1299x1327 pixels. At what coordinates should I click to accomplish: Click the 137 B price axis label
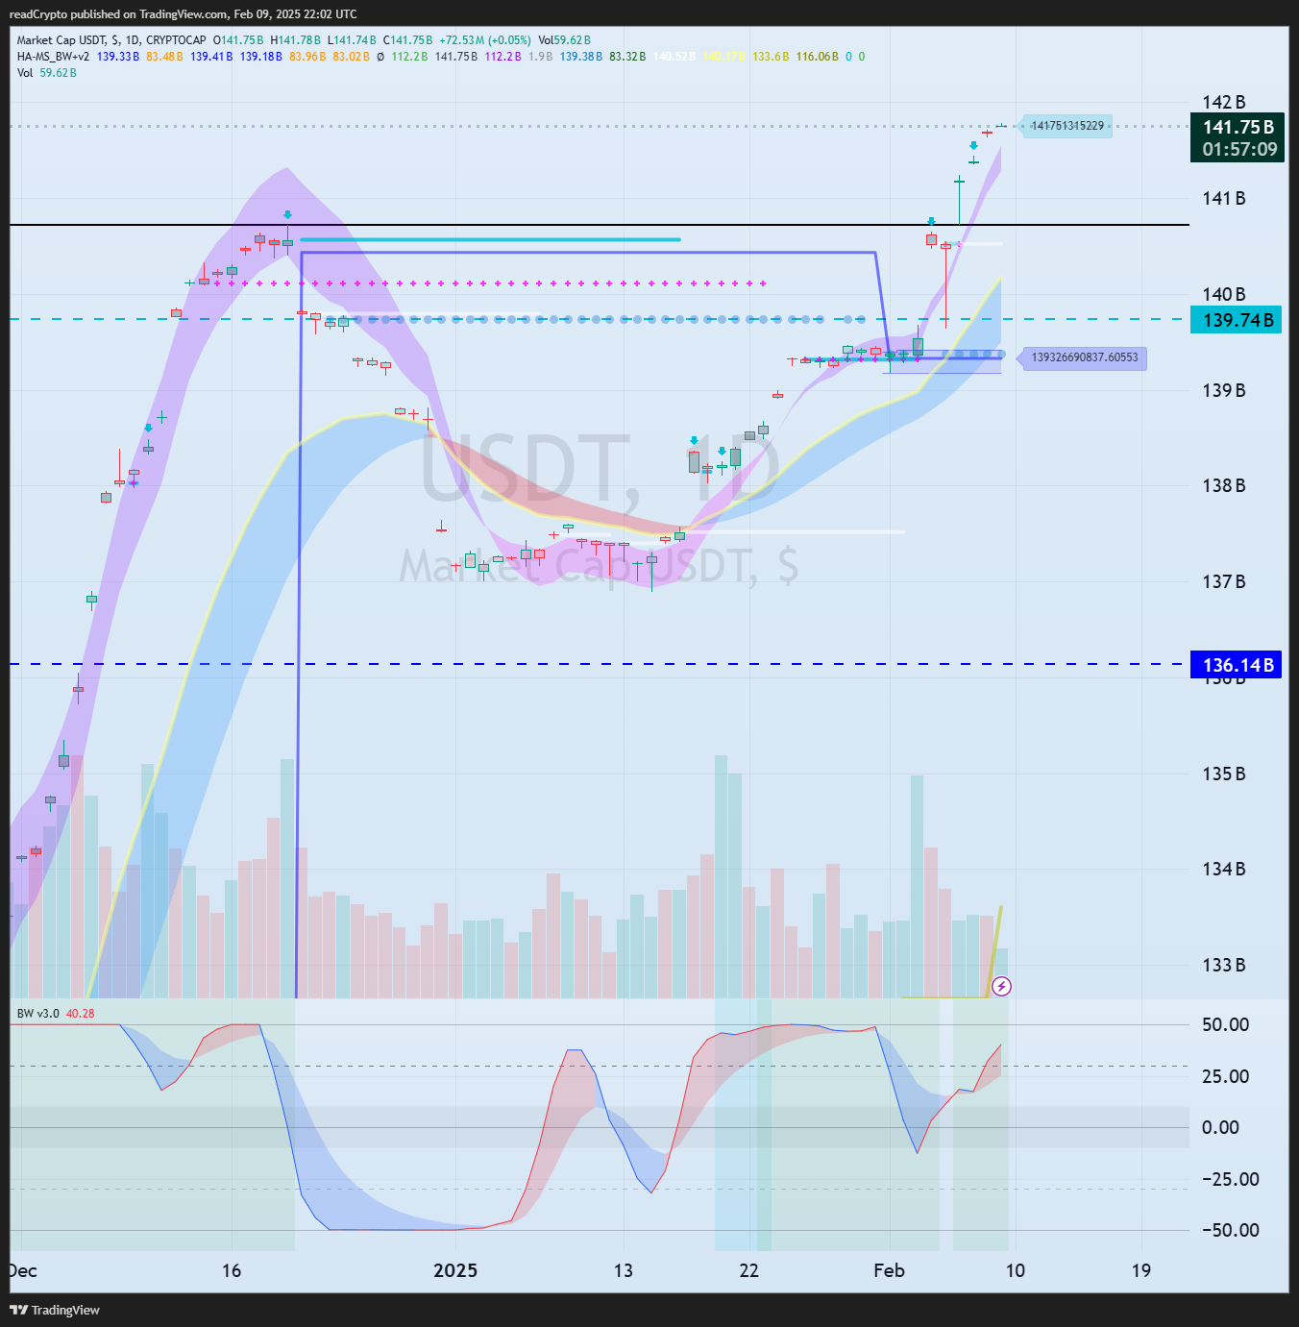tap(1224, 582)
